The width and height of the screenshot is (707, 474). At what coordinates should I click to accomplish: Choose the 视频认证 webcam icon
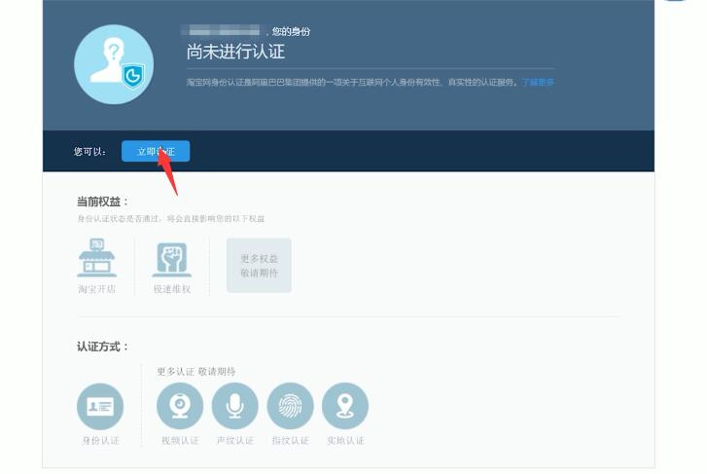[x=180, y=406]
